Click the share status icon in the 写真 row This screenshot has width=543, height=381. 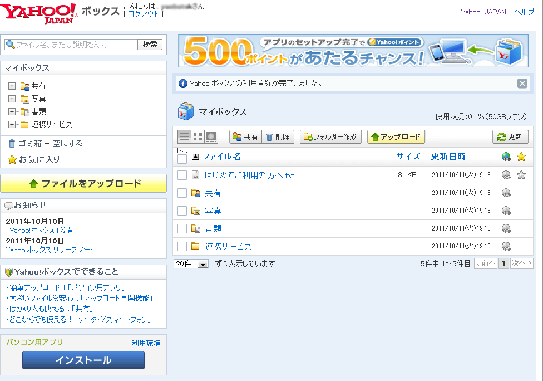click(506, 211)
